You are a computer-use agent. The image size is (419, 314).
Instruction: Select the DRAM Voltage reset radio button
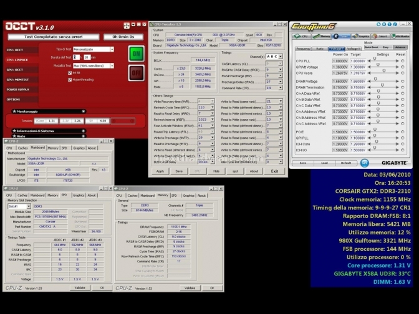click(403, 81)
